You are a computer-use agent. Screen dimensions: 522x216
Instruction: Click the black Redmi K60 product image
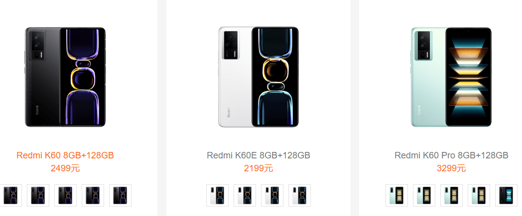pyautogui.click(x=65, y=77)
